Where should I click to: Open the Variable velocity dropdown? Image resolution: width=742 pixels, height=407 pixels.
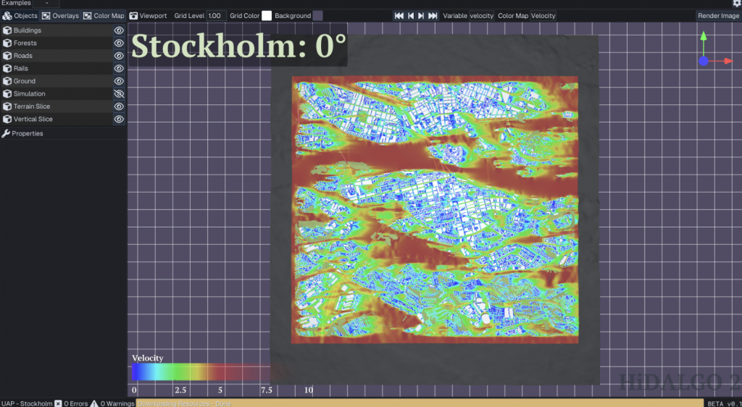pyautogui.click(x=482, y=16)
